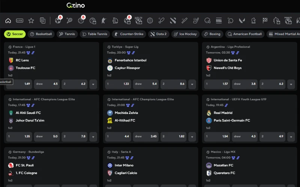
Task: Select the League of Legends icon
Action: tap(115, 21)
